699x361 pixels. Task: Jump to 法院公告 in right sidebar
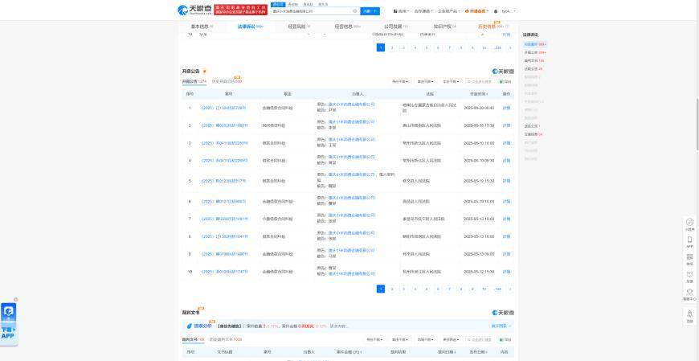pyautogui.click(x=533, y=68)
